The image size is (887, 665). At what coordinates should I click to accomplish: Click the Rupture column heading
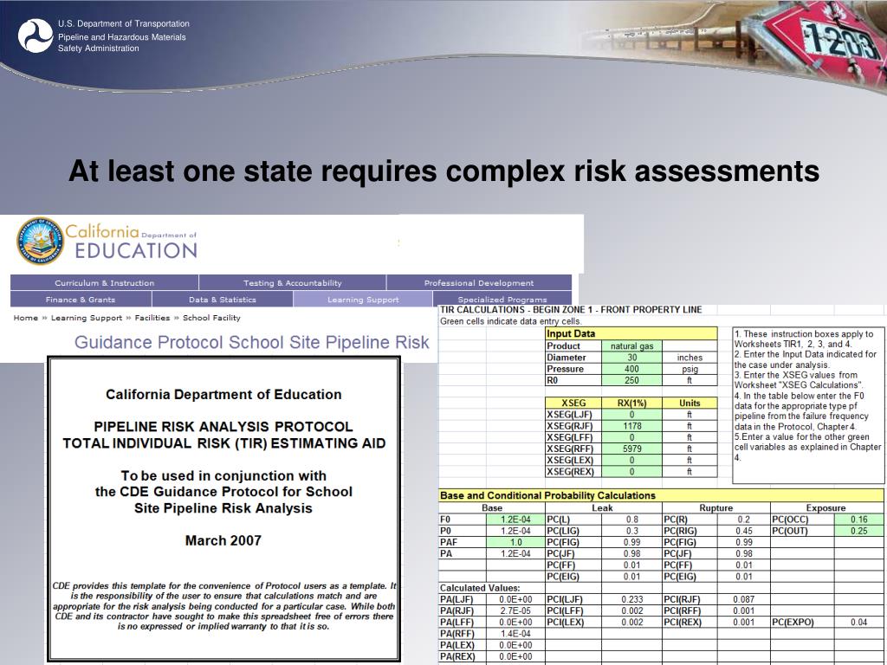pyautogui.click(x=715, y=507)
